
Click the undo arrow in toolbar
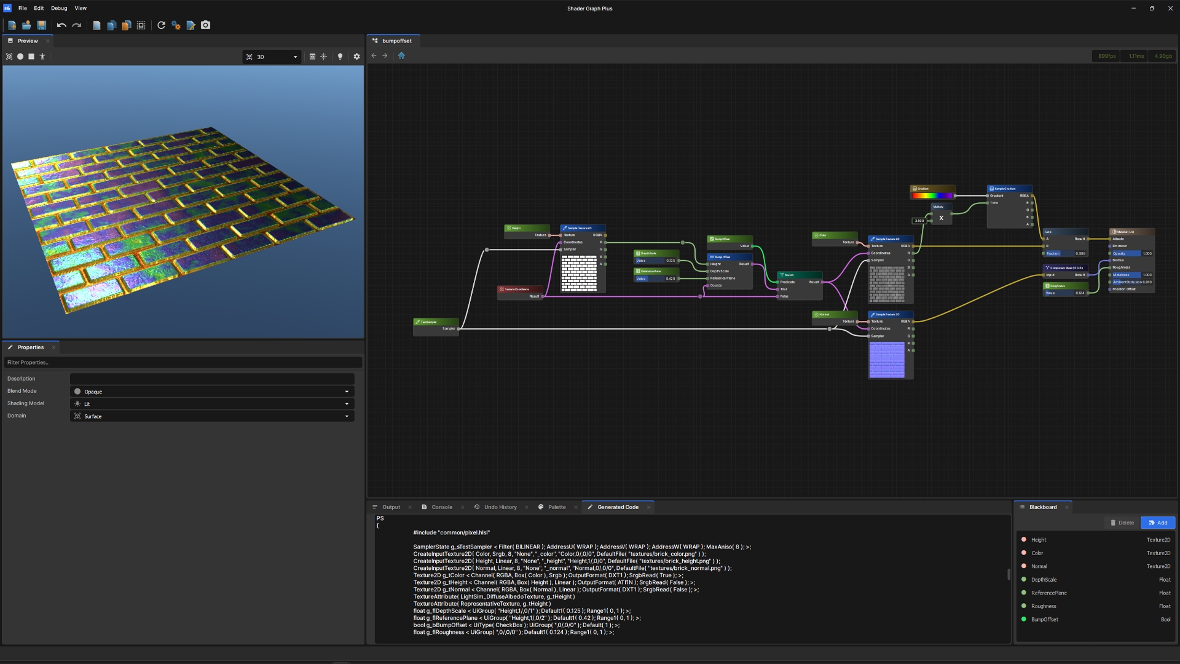(61, 25)
